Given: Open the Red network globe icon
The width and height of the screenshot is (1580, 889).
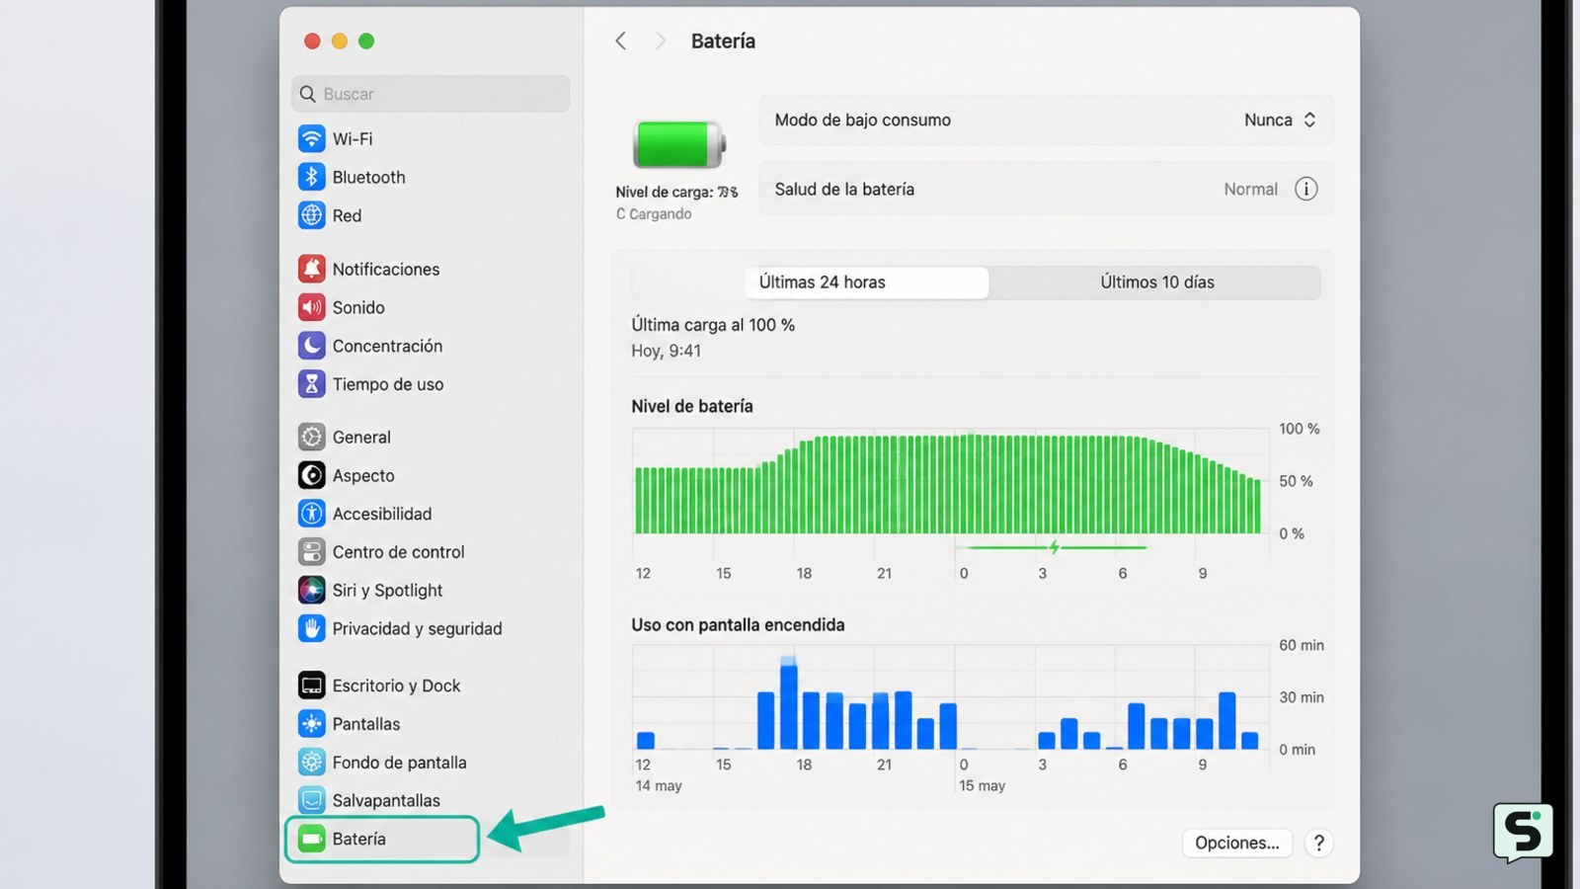Looking at the screenshot, I should click(x=311, y=215).
